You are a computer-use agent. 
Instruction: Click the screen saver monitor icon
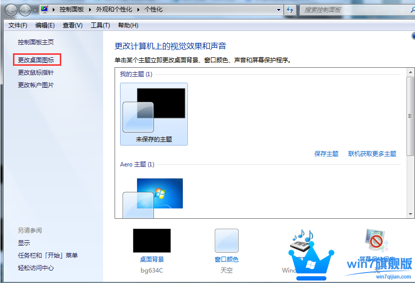376,240
